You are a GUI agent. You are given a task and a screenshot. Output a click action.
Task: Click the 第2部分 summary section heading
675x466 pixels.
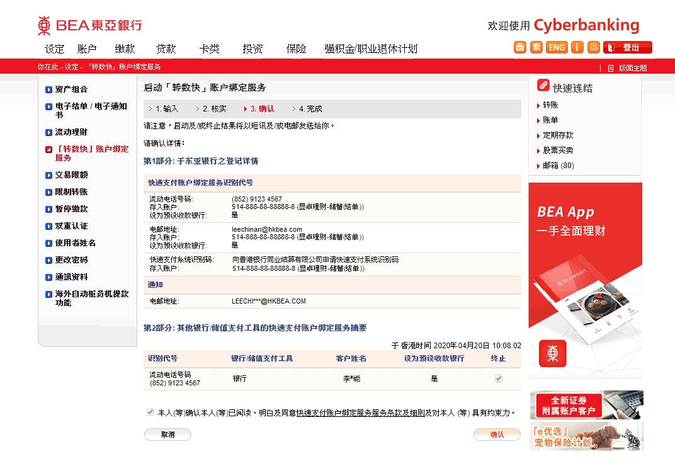tap(255, 327)
